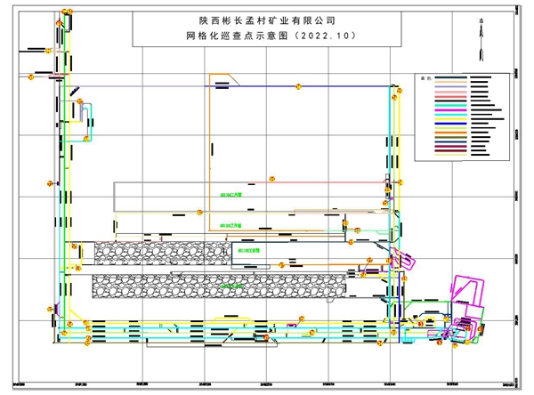Select the lavender line swatch in legend
534x395 pixels.
tap(451, 87)
